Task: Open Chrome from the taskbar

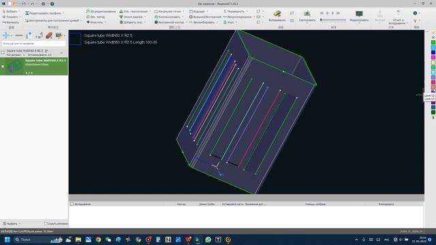Action: pos(98,240)
